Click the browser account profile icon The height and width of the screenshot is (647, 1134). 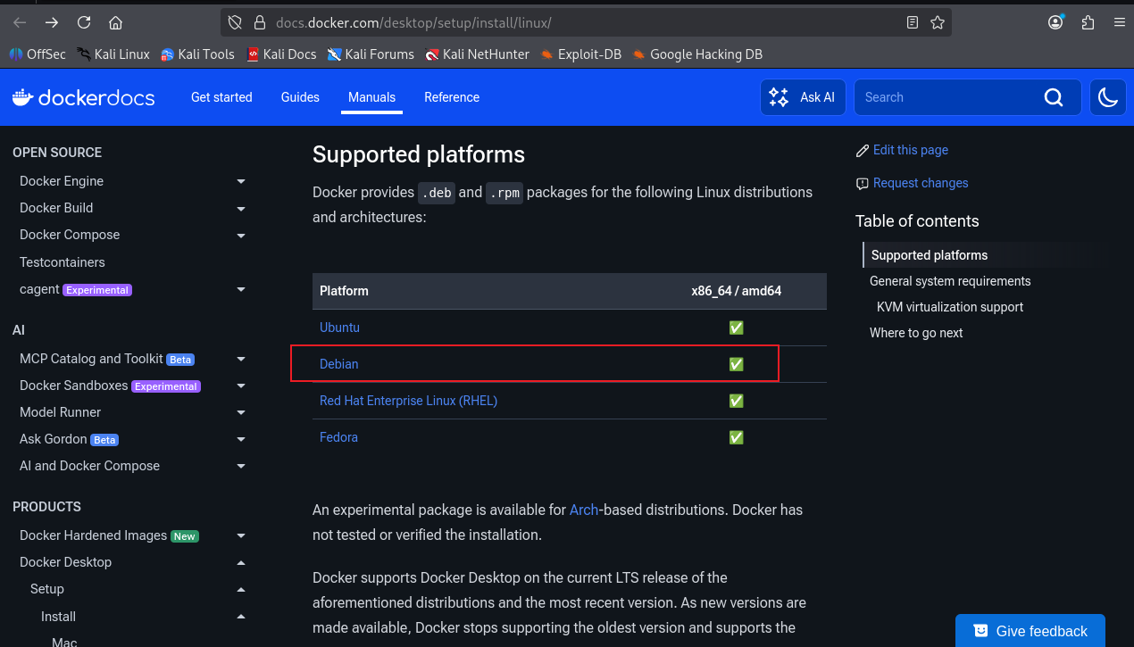tap(1056, 22)
